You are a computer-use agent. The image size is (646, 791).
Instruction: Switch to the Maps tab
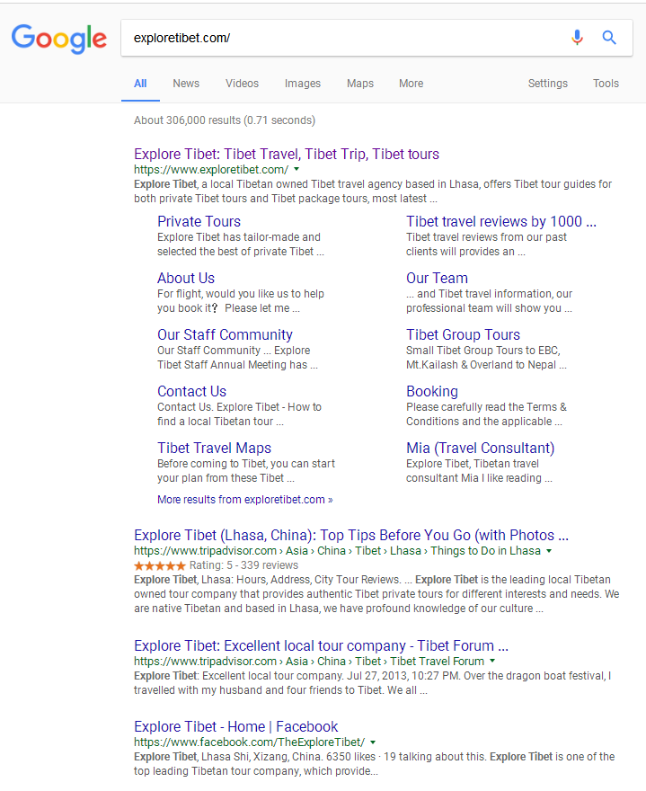[360, 84]
